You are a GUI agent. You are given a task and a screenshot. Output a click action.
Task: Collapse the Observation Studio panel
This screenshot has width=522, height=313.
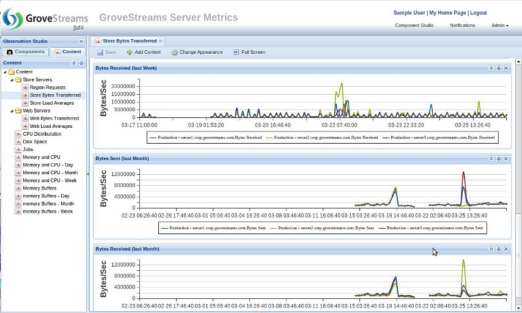click(x=81, y=41)
